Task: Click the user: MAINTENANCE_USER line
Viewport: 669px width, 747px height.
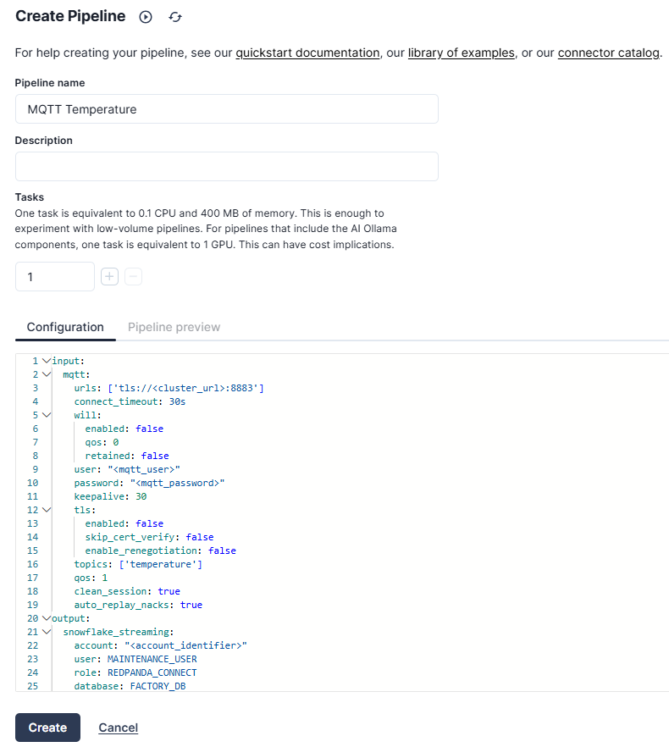Action: (135, 659)
